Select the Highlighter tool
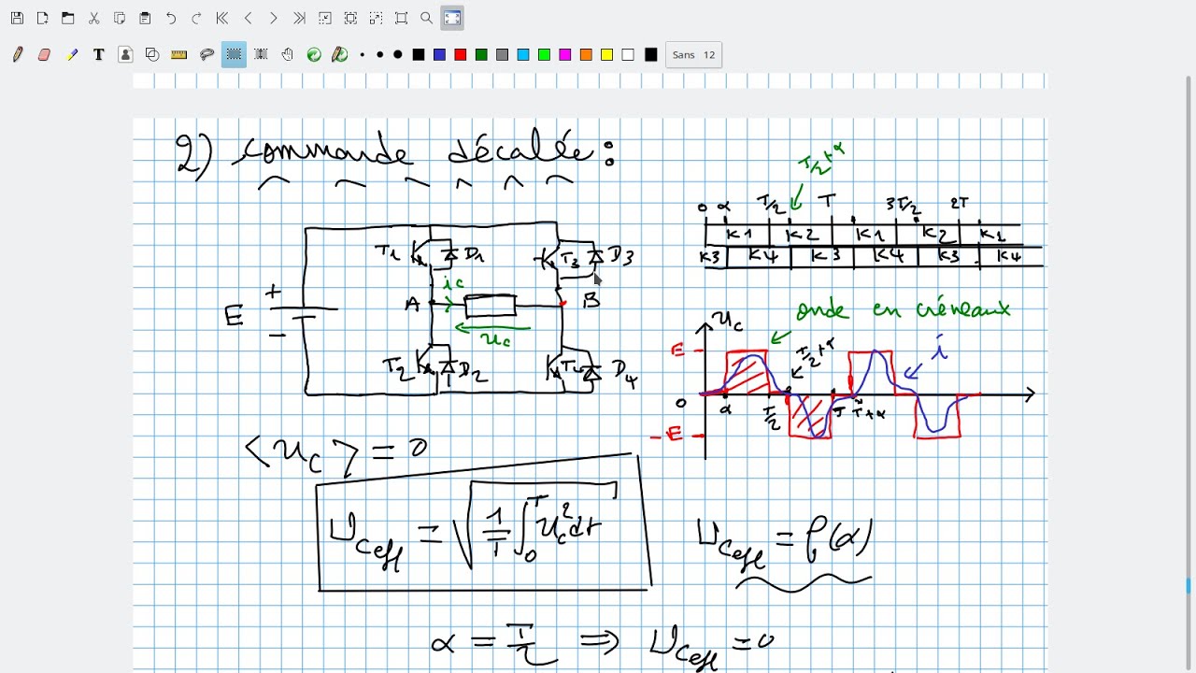 [72, 55]
